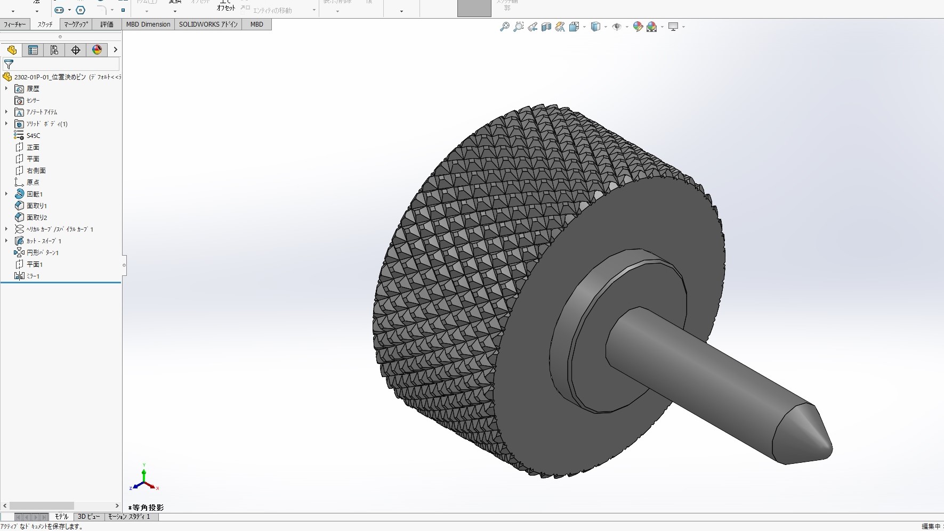Toggle the Hide/Show Items eye icon
Image resolution: width=944 pixels, height=531 pixels.
click(617, 27)
